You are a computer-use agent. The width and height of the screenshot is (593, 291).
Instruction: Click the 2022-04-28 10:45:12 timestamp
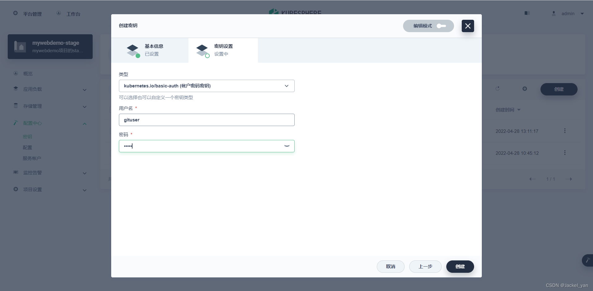pyautogui.click(x=517, y=153)
